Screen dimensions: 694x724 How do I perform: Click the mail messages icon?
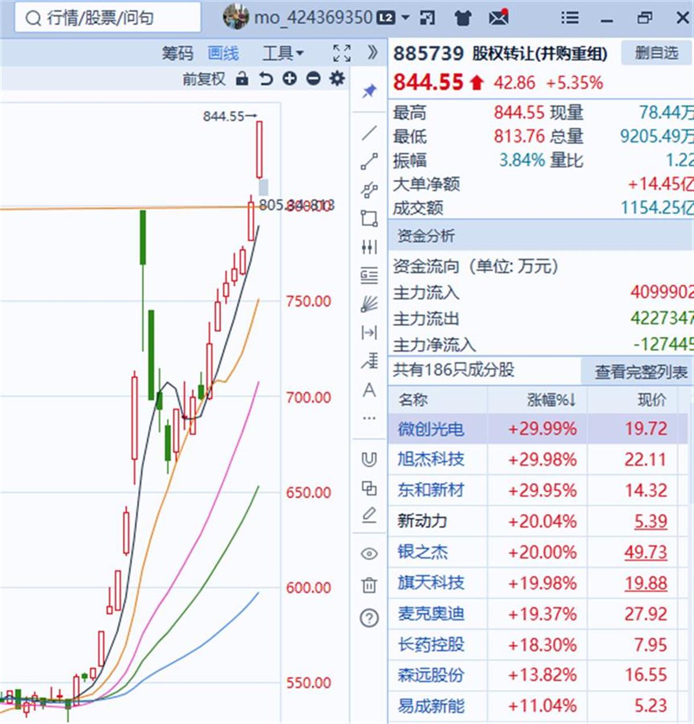pos(498,18)
